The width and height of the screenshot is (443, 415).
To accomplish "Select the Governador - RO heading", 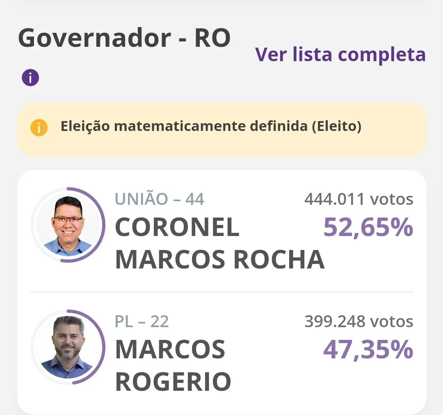I will coord(124,38).
